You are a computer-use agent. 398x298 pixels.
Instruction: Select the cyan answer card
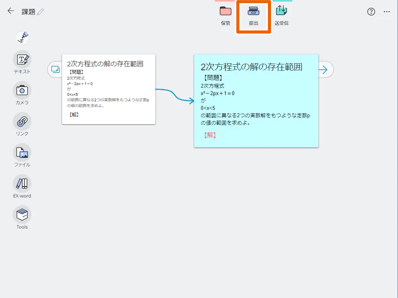(x=256, y=101)
